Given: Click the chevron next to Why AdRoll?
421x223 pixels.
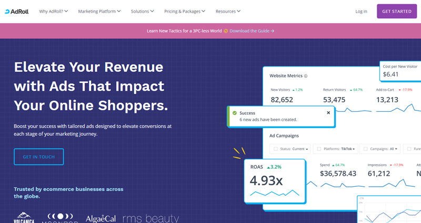Looking at the screenshot, I should pyautogui.click(x=66, y=11).
